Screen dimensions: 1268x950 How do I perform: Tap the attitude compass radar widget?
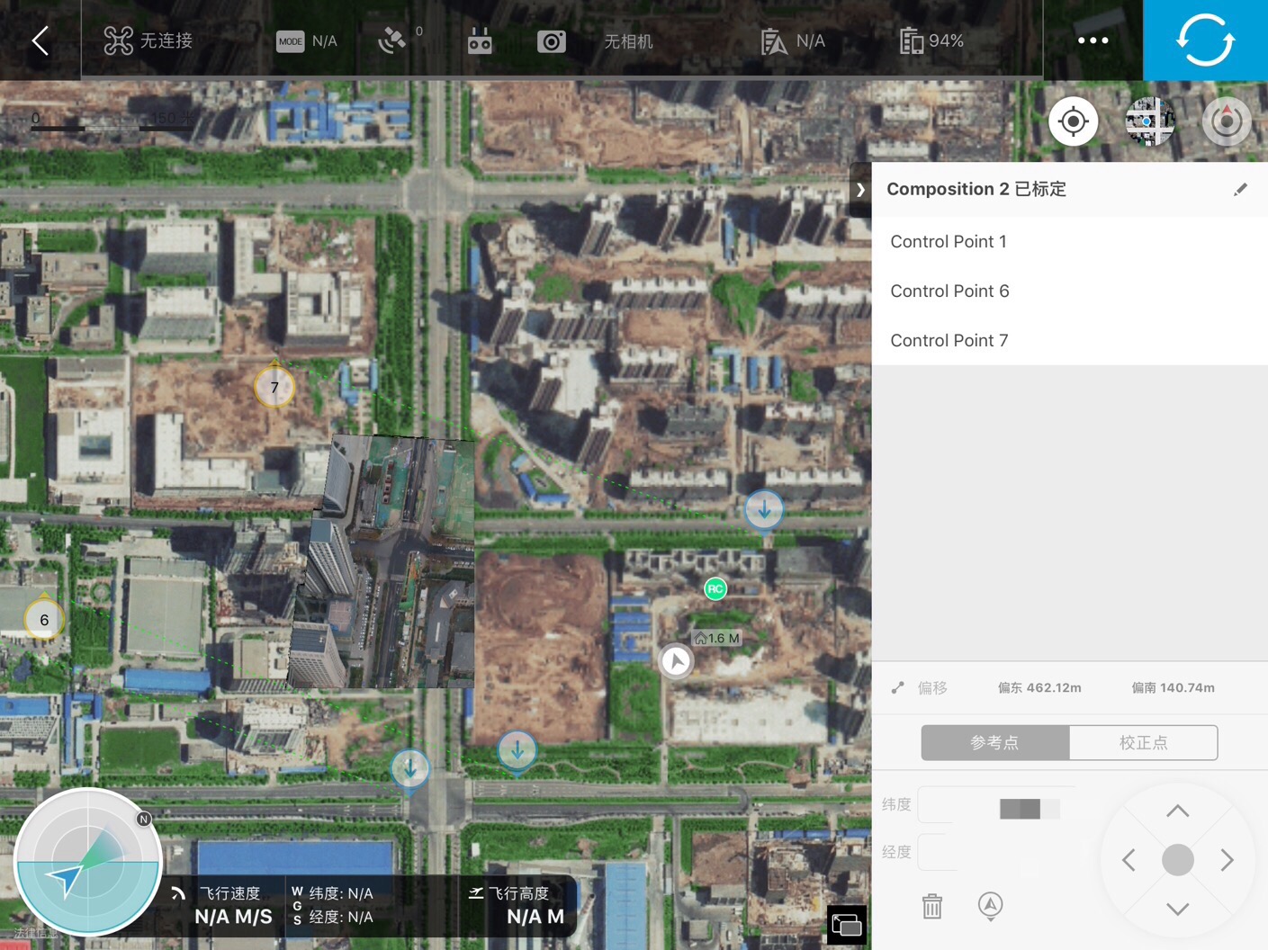pos(87,862)
